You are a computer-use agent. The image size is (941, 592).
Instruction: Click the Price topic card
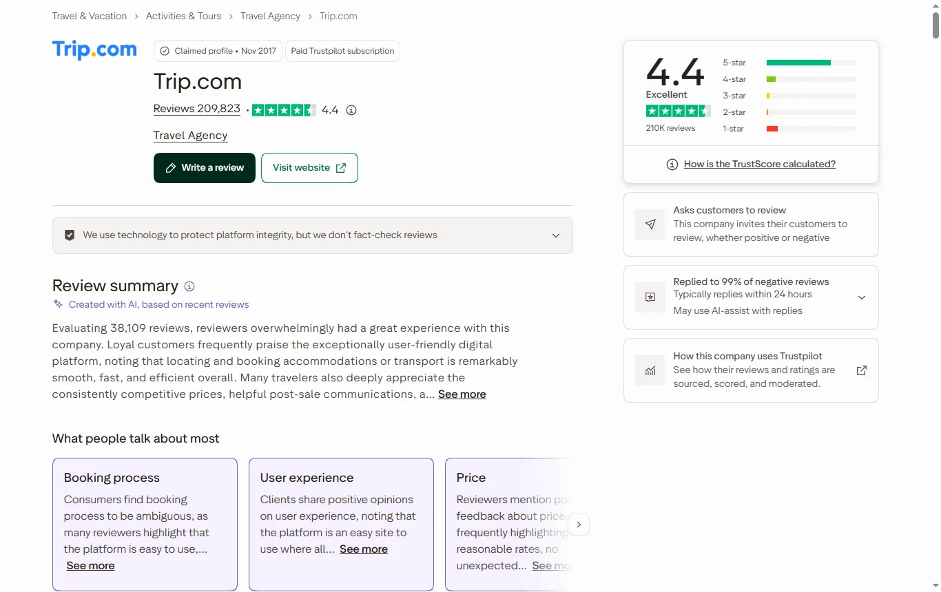508,525
